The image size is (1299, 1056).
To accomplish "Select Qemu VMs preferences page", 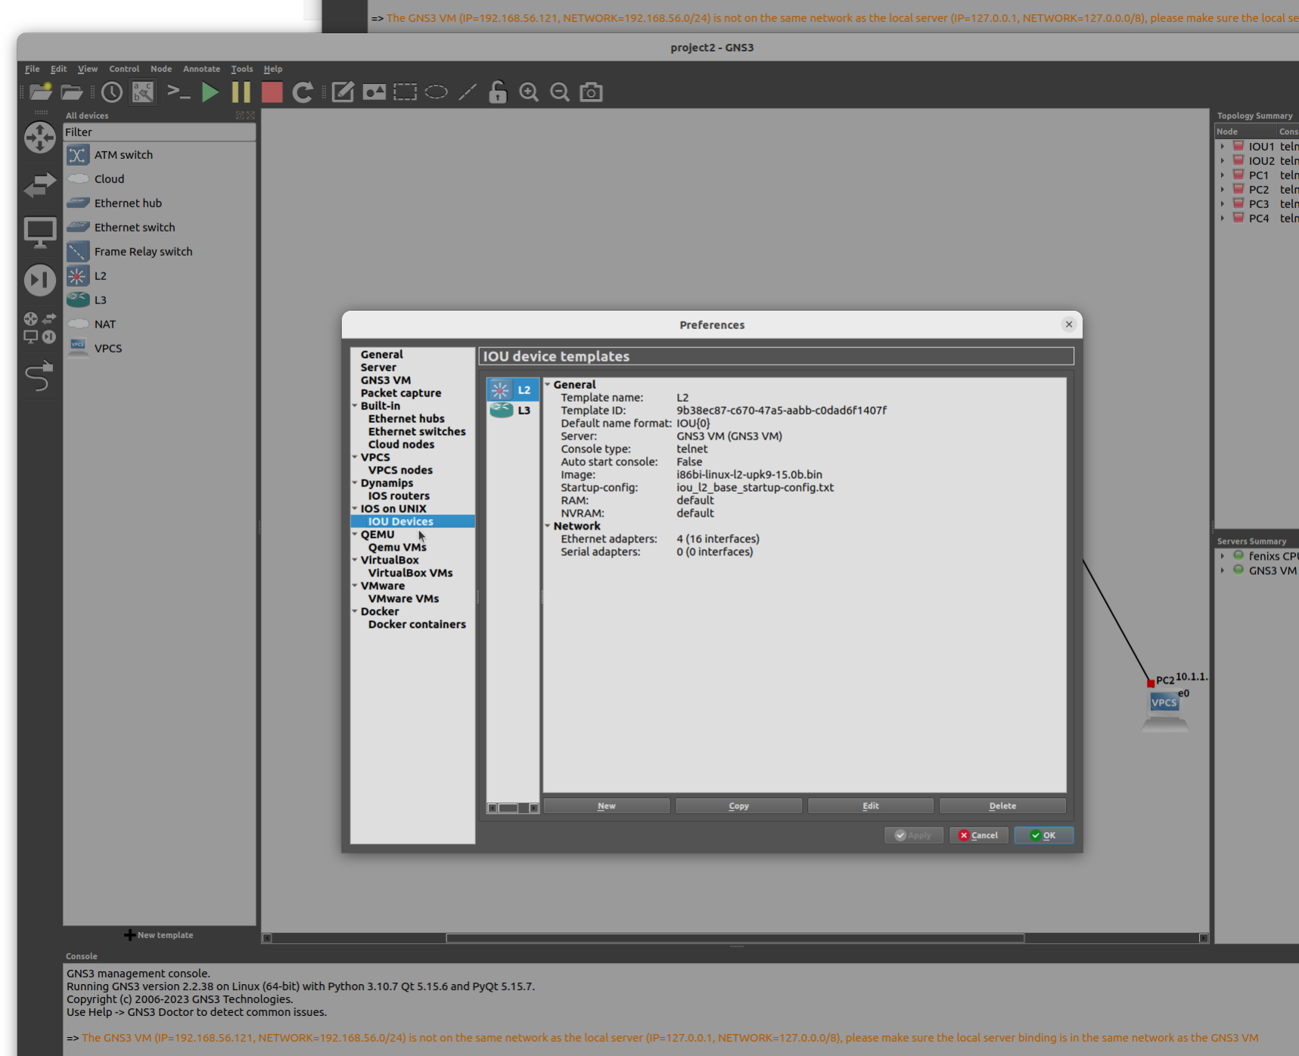I will 397,548.
